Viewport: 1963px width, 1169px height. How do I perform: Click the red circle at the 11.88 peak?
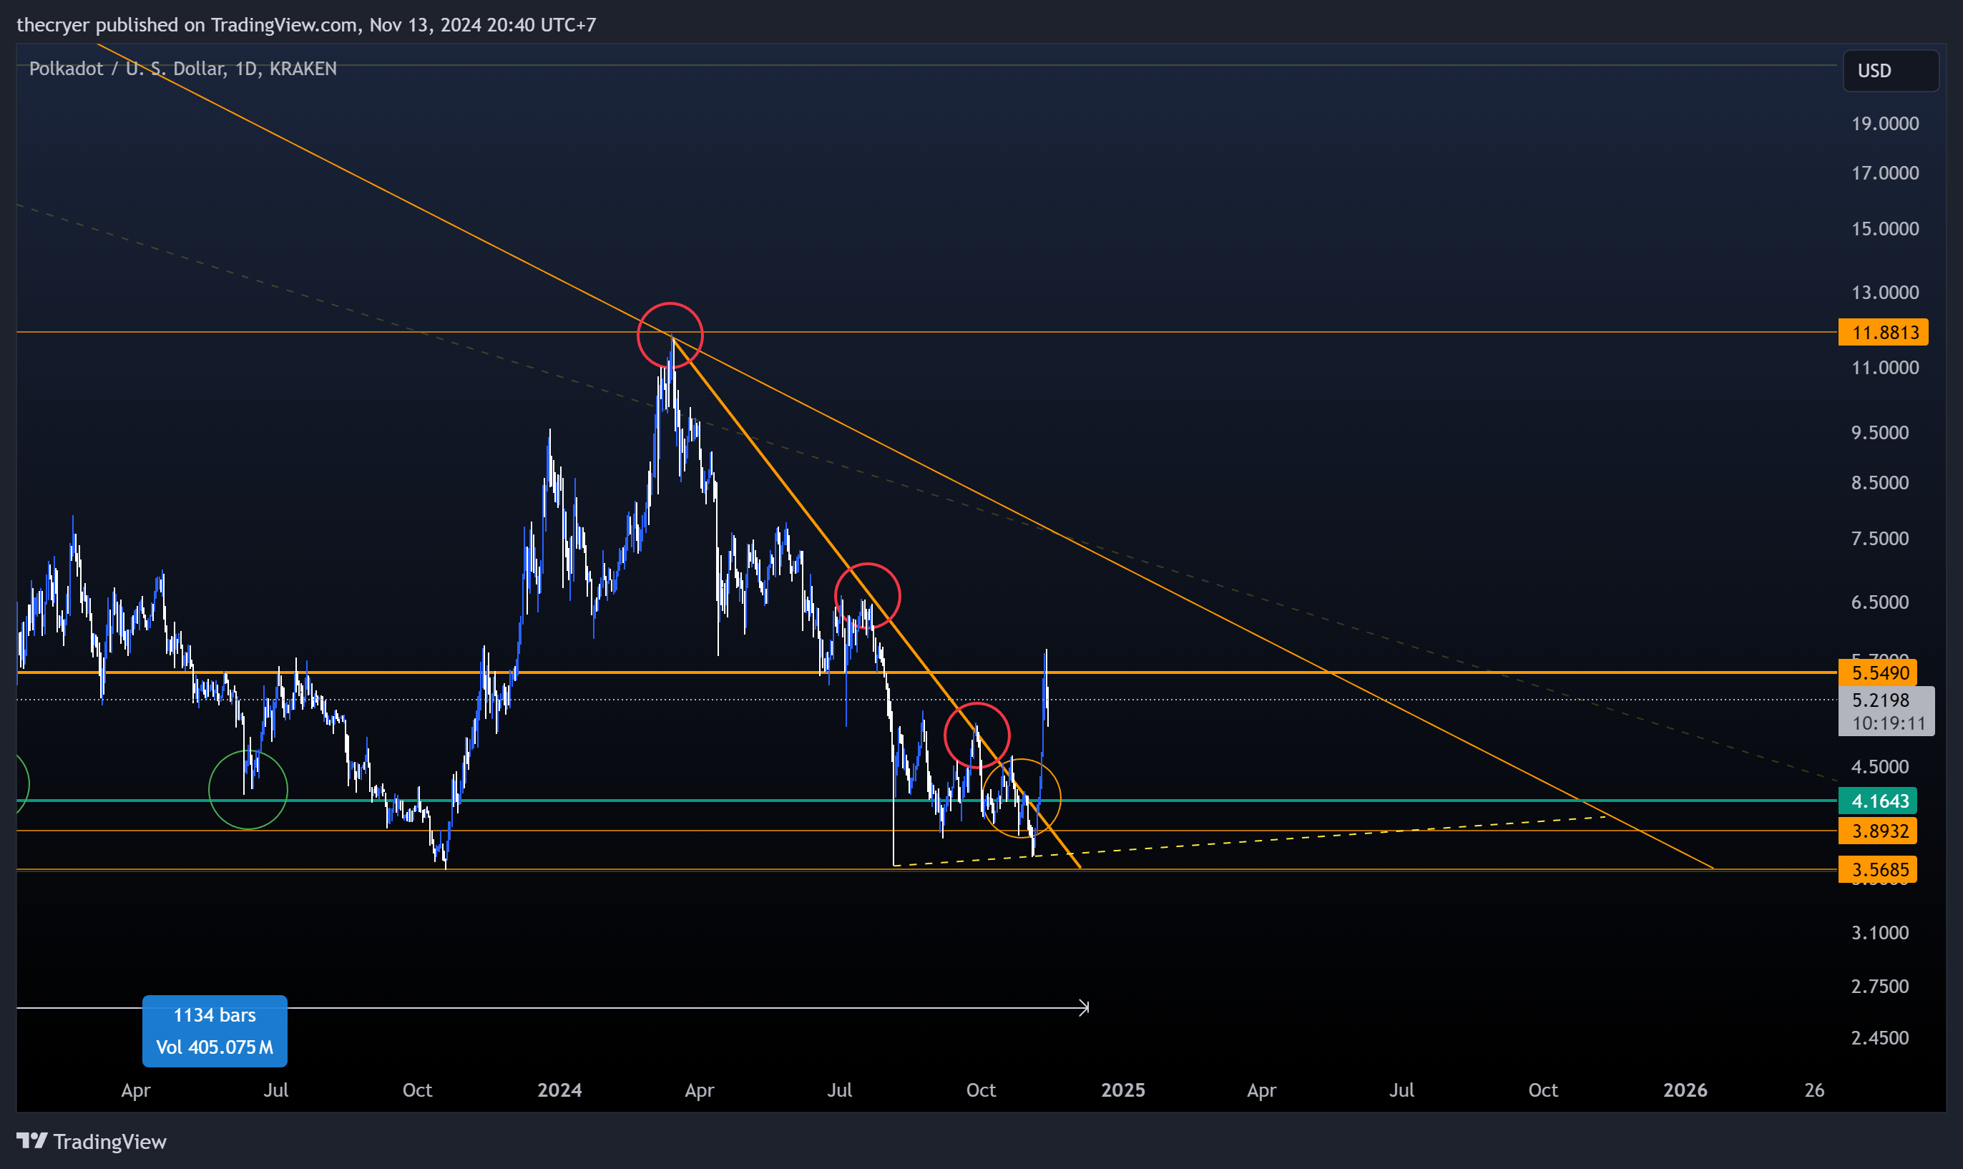click(670, 336)
